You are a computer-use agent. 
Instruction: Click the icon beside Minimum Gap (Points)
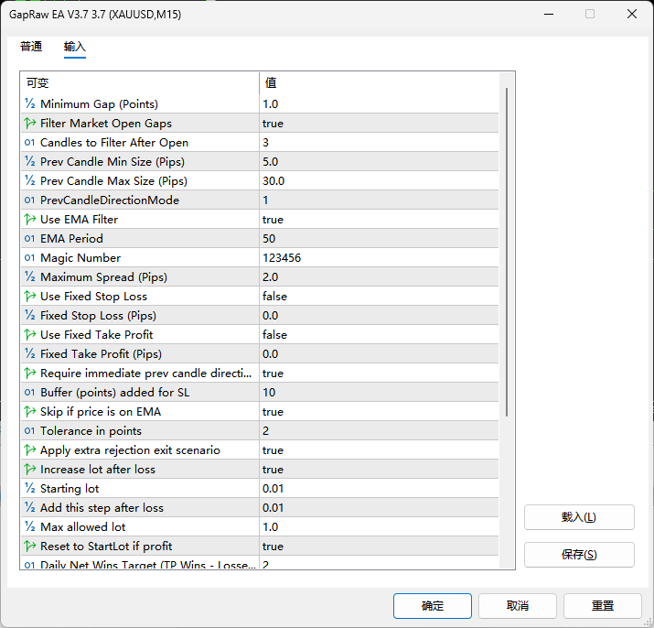30,104
